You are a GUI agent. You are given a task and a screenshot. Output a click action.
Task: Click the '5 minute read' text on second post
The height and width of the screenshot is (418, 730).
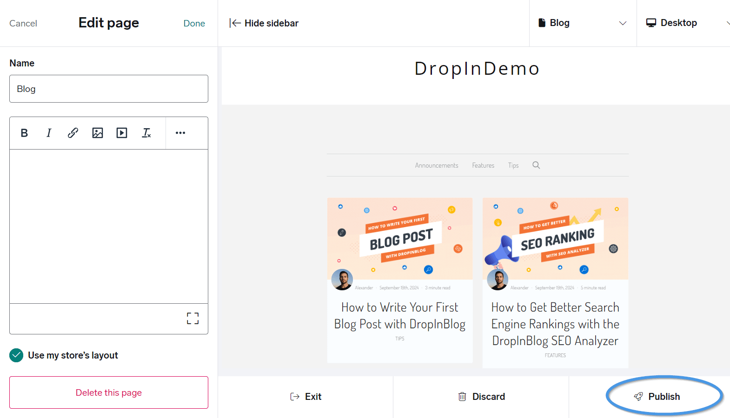pos(593,288)
